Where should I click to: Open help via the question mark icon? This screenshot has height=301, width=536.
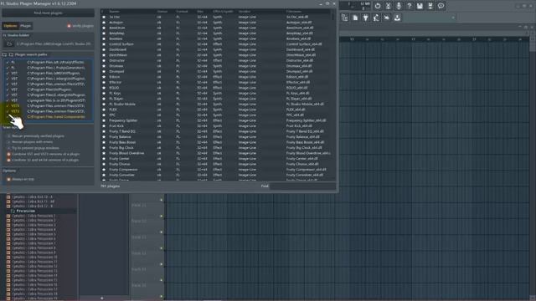pos(410,6)
